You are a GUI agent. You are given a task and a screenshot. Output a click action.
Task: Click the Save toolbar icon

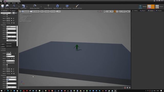[x=2, y=6]
